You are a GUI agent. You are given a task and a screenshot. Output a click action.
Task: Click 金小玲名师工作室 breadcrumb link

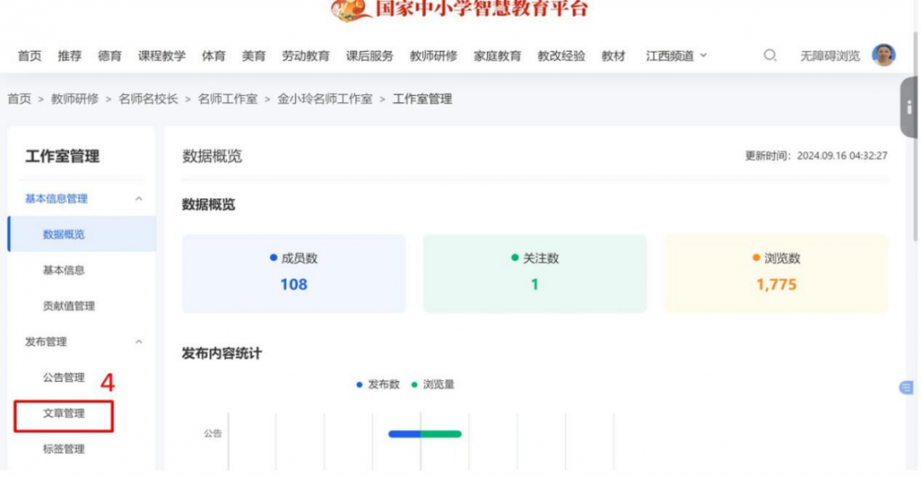(325, 99)
